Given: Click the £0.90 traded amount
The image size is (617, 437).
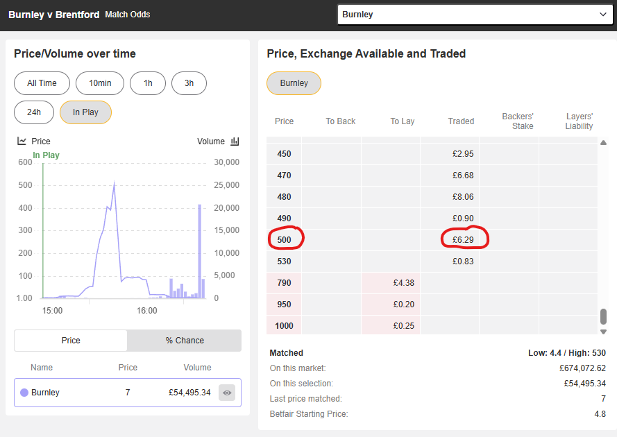Looking at the screenshot, I should (x=463, y=218).
